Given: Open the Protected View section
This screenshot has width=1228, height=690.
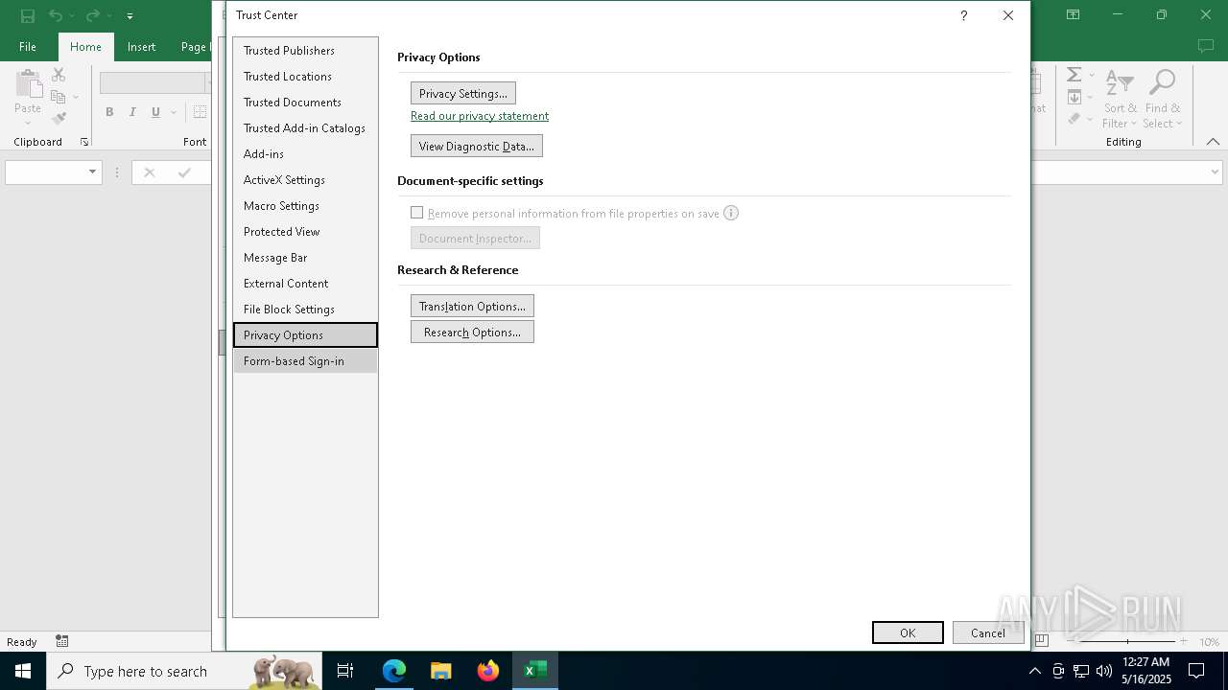Looking at the screenshot, I should (x=305, y=231).
